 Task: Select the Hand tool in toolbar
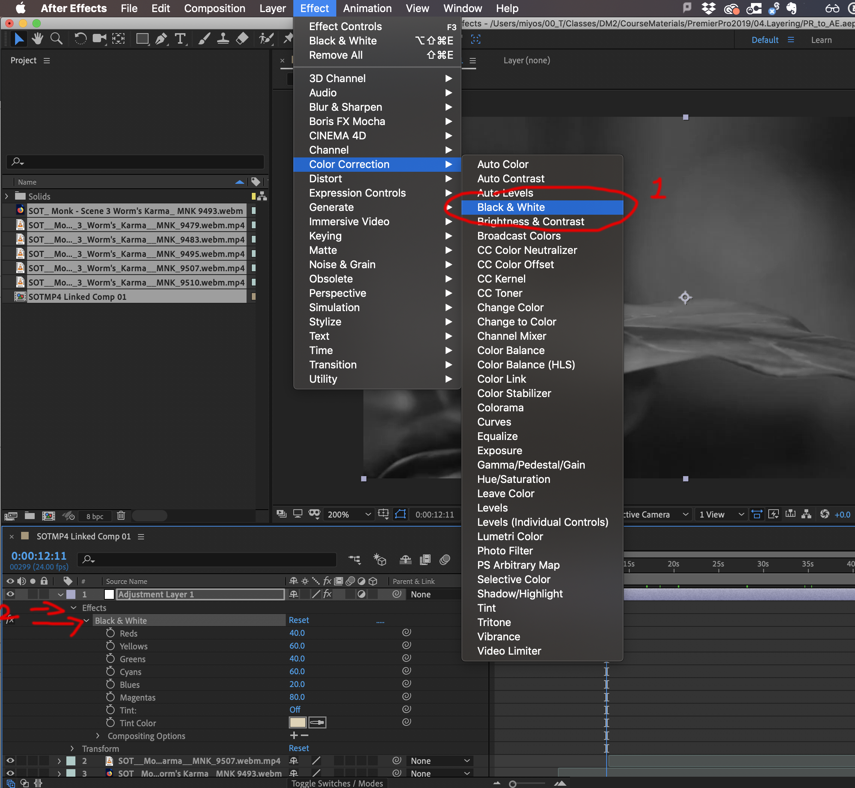(x=38, y=39)
